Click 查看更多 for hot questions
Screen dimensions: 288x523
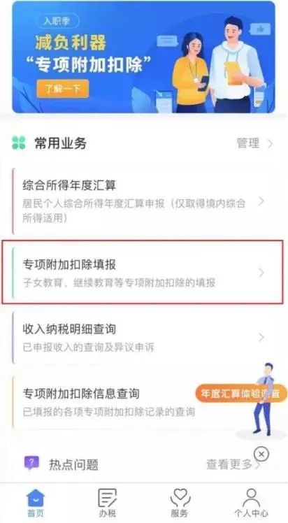click(233, 464)
